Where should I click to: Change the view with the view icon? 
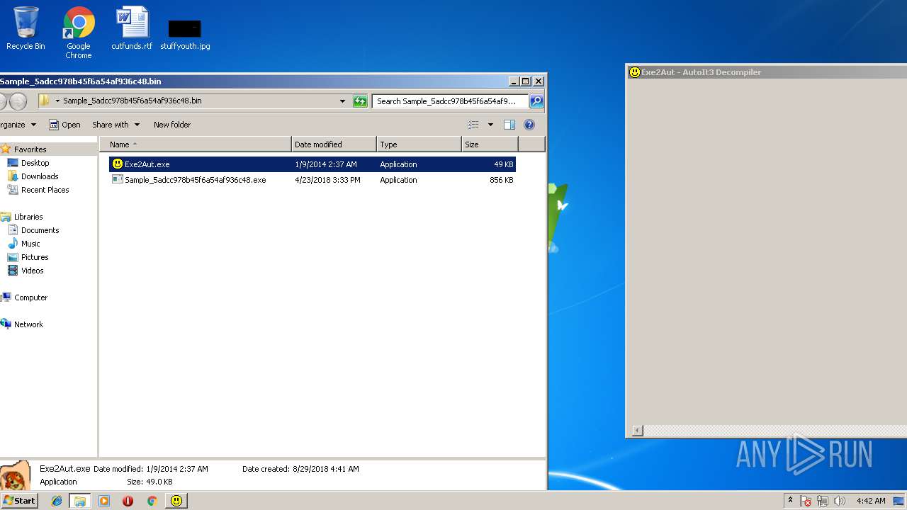pos(473,125)
